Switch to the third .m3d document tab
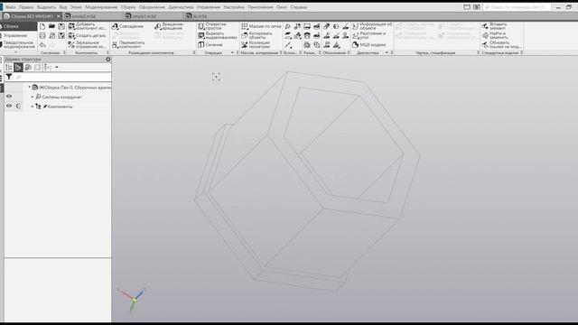Image resolution: width=578 pixels, height=325 pixels. [153, 16]
